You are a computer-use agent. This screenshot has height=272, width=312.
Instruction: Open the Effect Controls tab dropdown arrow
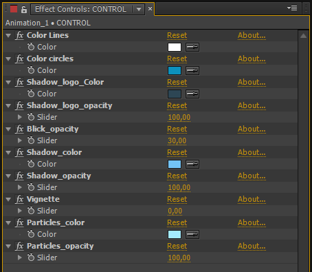tap(139, 9)
